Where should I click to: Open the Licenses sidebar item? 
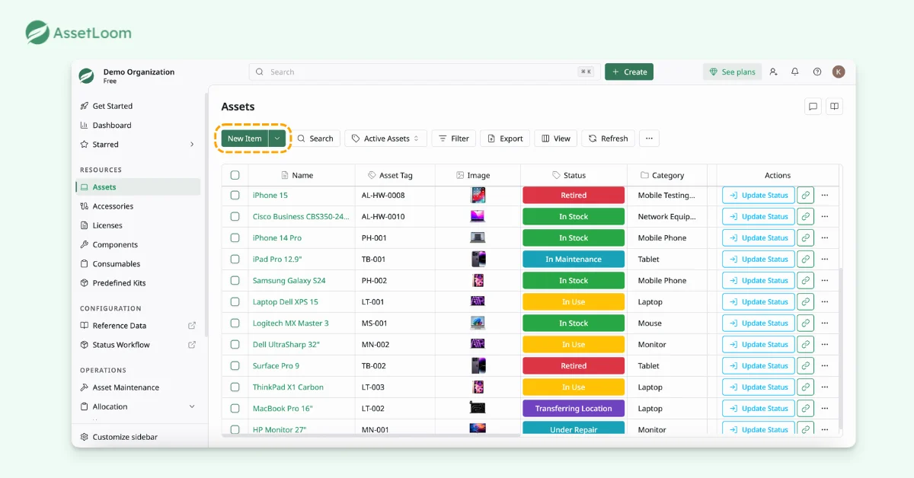139,225
